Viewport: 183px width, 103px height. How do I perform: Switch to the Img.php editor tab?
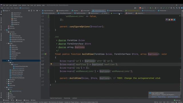click(75, 11)
